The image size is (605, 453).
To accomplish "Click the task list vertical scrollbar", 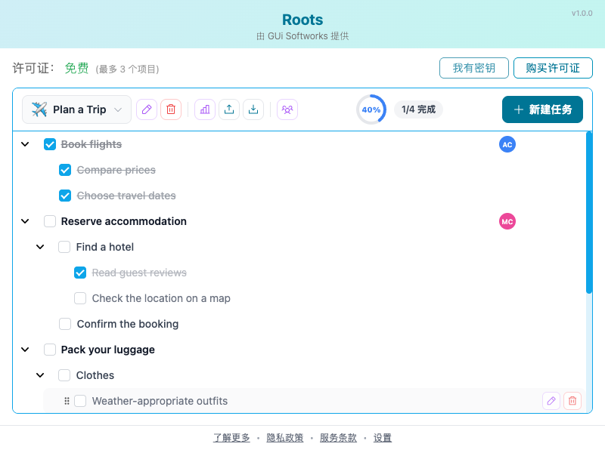I will [x=589, y=213].
